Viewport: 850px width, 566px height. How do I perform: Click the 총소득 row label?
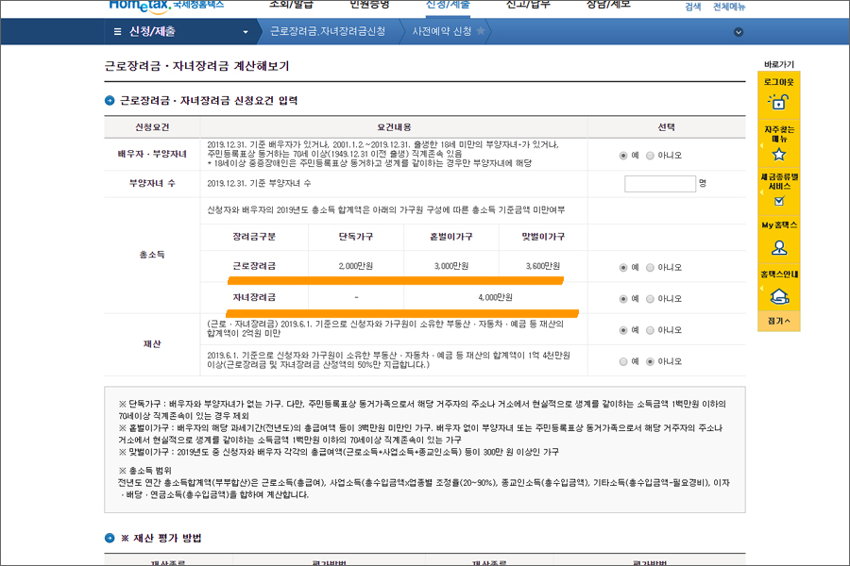click(152, 255)
